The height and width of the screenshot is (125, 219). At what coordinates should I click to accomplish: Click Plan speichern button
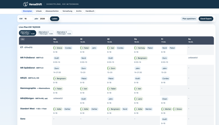pyautogui.click(x=189, y=19)
